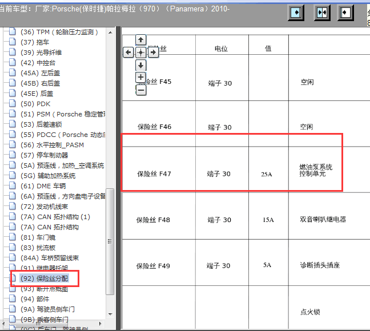Open (7A) CAN 拓扑结构 (1) item

point(55,217)
